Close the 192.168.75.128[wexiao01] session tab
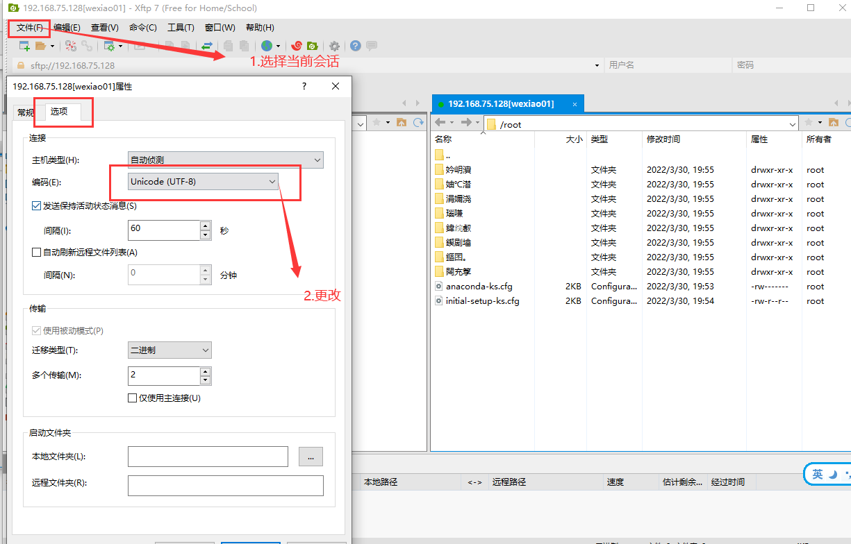Screen dimensions: 851x544 click(575, 104)
